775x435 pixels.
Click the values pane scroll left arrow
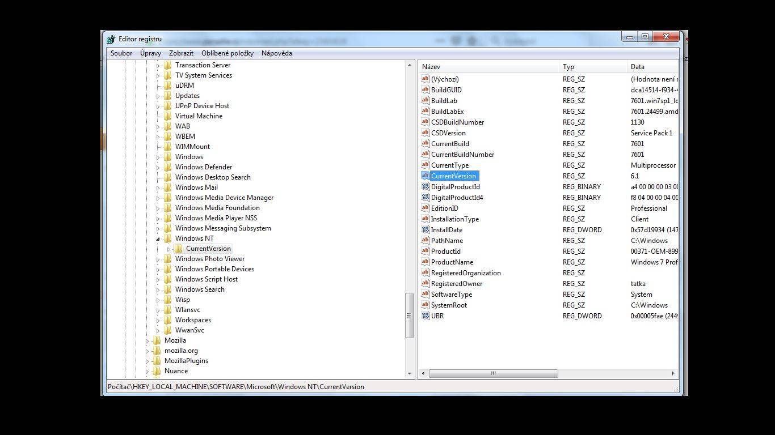pyautogui.click(x=424, y=373)
